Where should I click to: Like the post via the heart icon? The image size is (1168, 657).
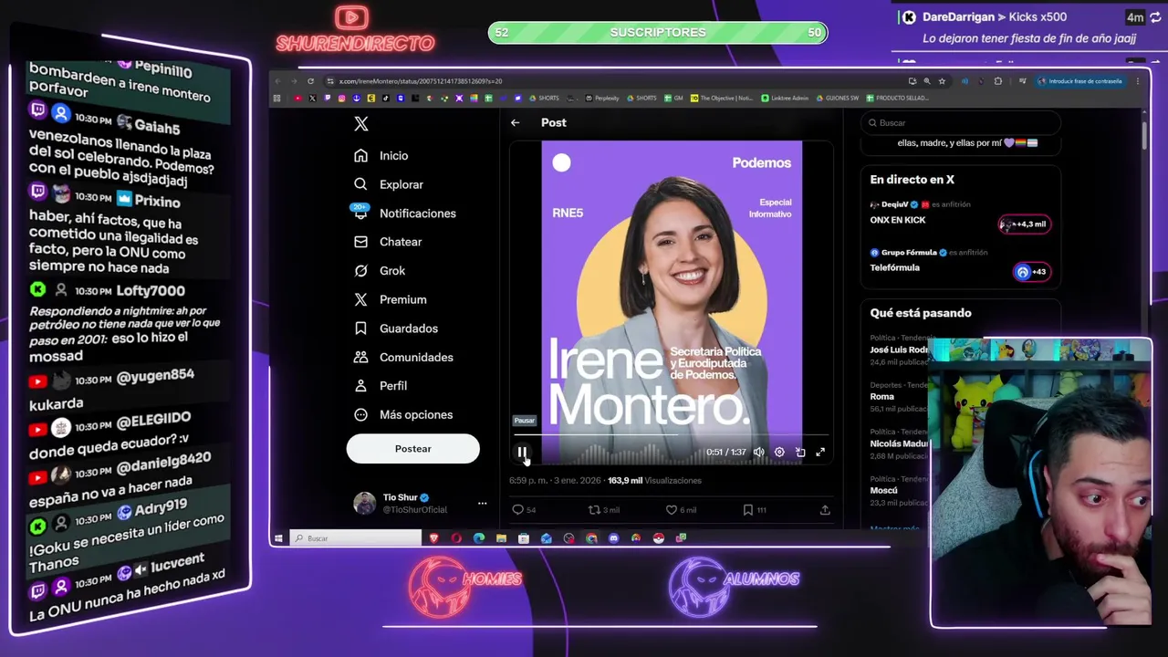(x=681, y=510)
